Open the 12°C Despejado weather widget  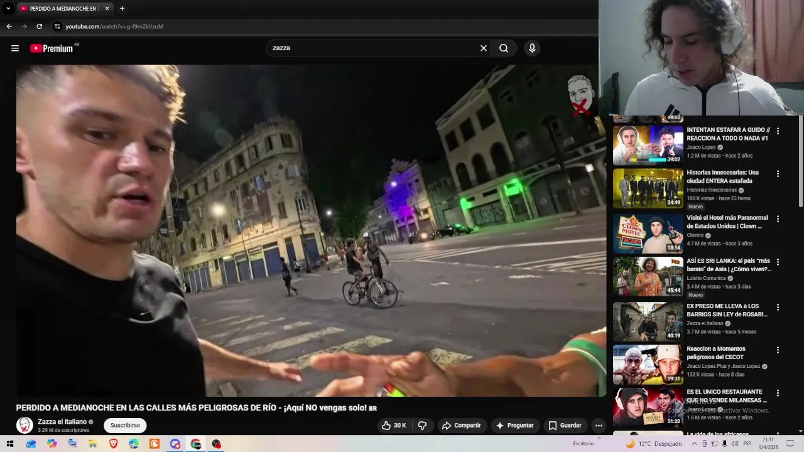click(653, 444)
